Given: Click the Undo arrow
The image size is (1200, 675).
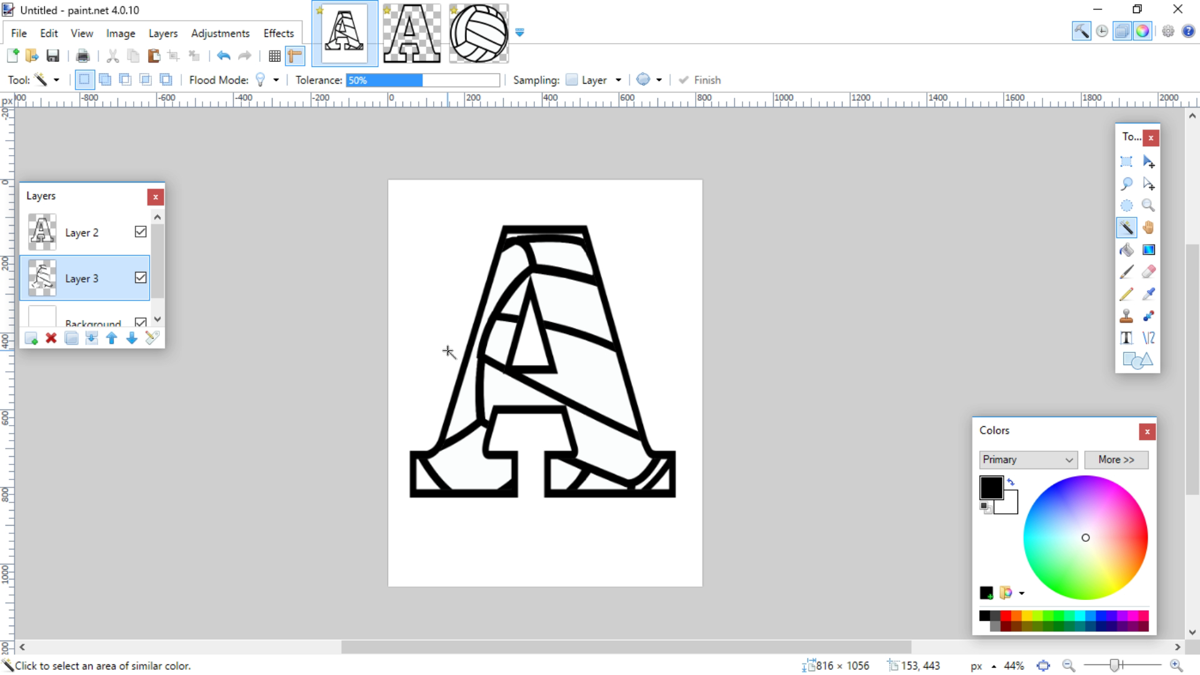Looking at the screenshot, I should (223, 56).
